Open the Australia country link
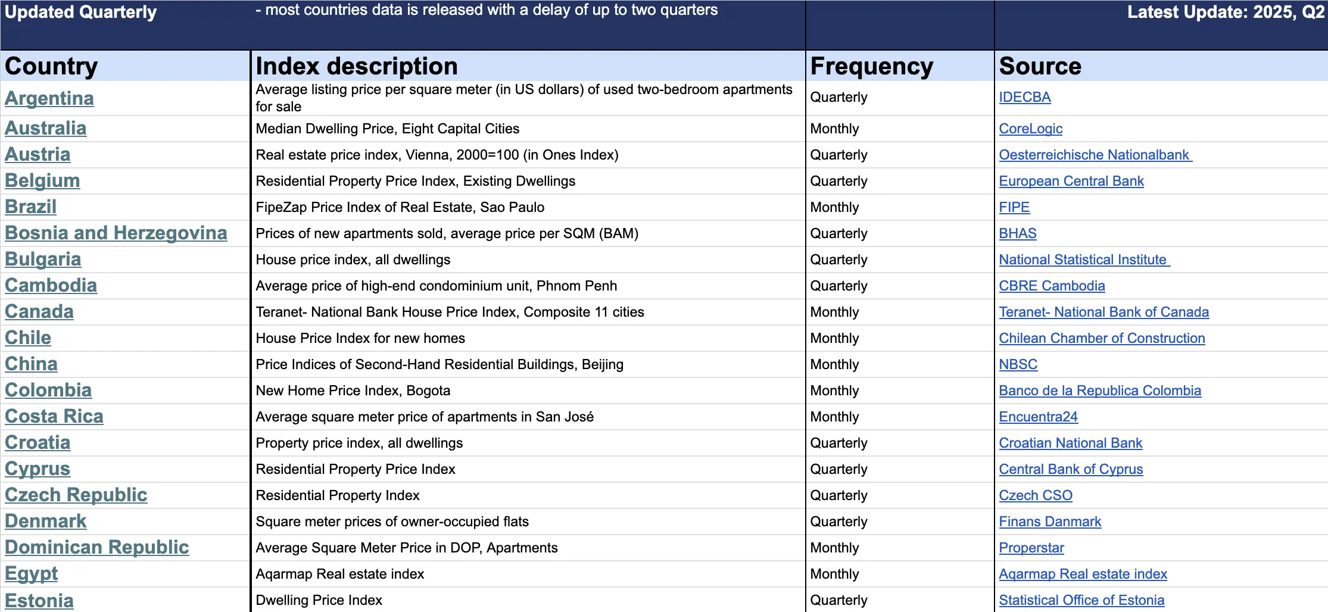 (45, 128)
